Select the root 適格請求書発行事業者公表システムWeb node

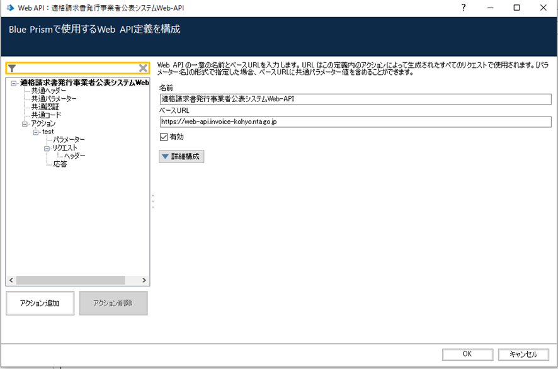84,82
